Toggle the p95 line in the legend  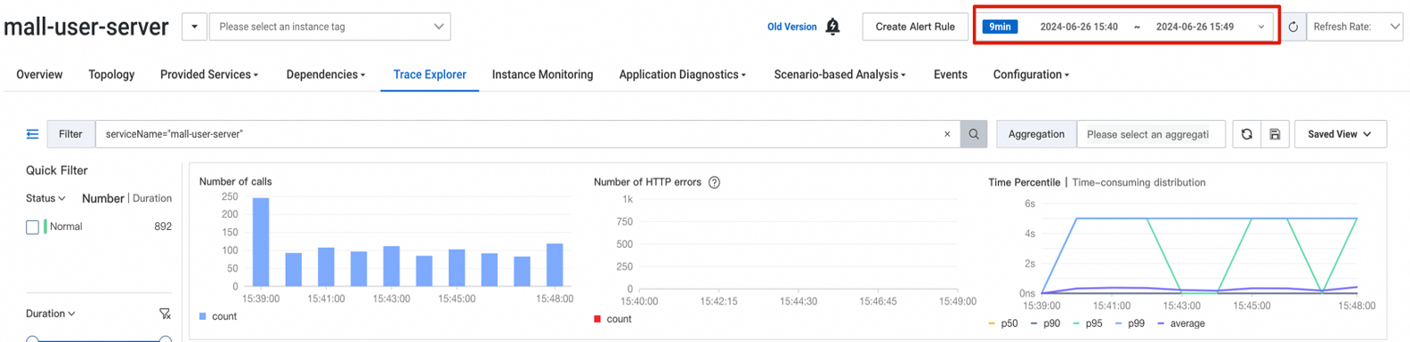(1088, 323)
